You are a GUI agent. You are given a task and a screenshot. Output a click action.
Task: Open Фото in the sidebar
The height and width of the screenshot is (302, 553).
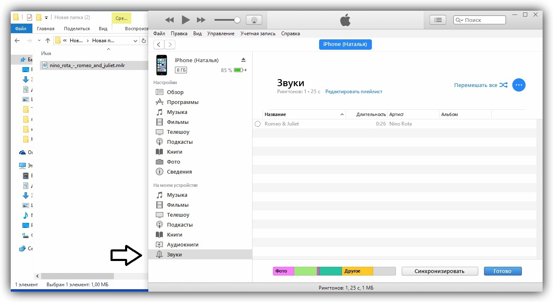pyautogui.click(x=200, y=162)
